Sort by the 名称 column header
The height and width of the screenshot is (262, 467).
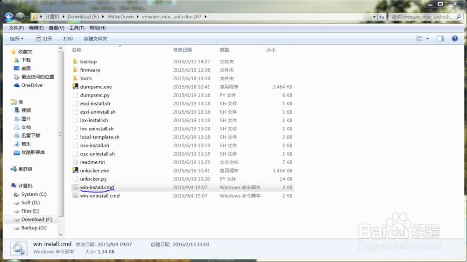tap(76, 50)
